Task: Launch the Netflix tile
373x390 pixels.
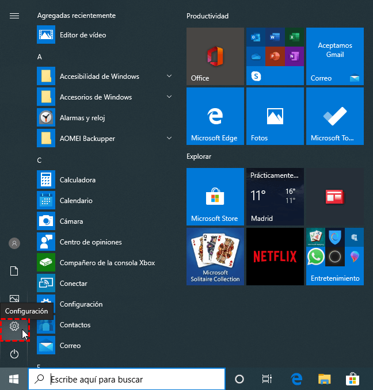Action: click(275, 257)
